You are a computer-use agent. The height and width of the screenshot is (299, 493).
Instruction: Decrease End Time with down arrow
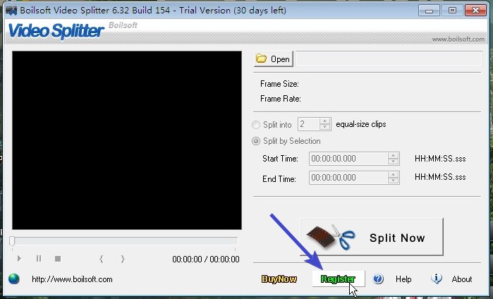tap(394, 181)
